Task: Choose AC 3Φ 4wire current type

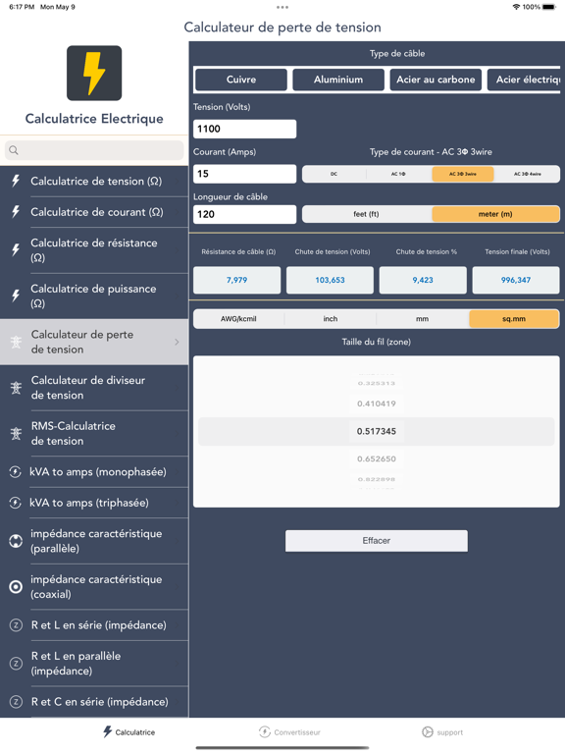Action: click(x=527, y=174)
